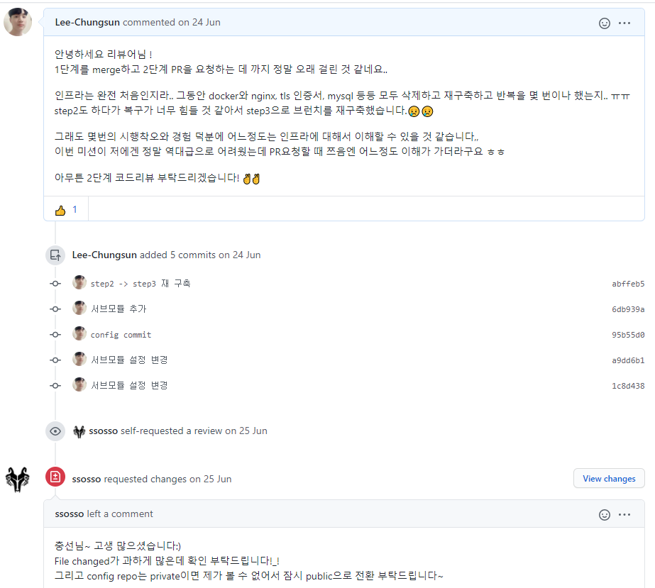Open three-dot options menu on Lee-Chungsun's comment
This screenshot has height=588, width=655.
(624, 23)
